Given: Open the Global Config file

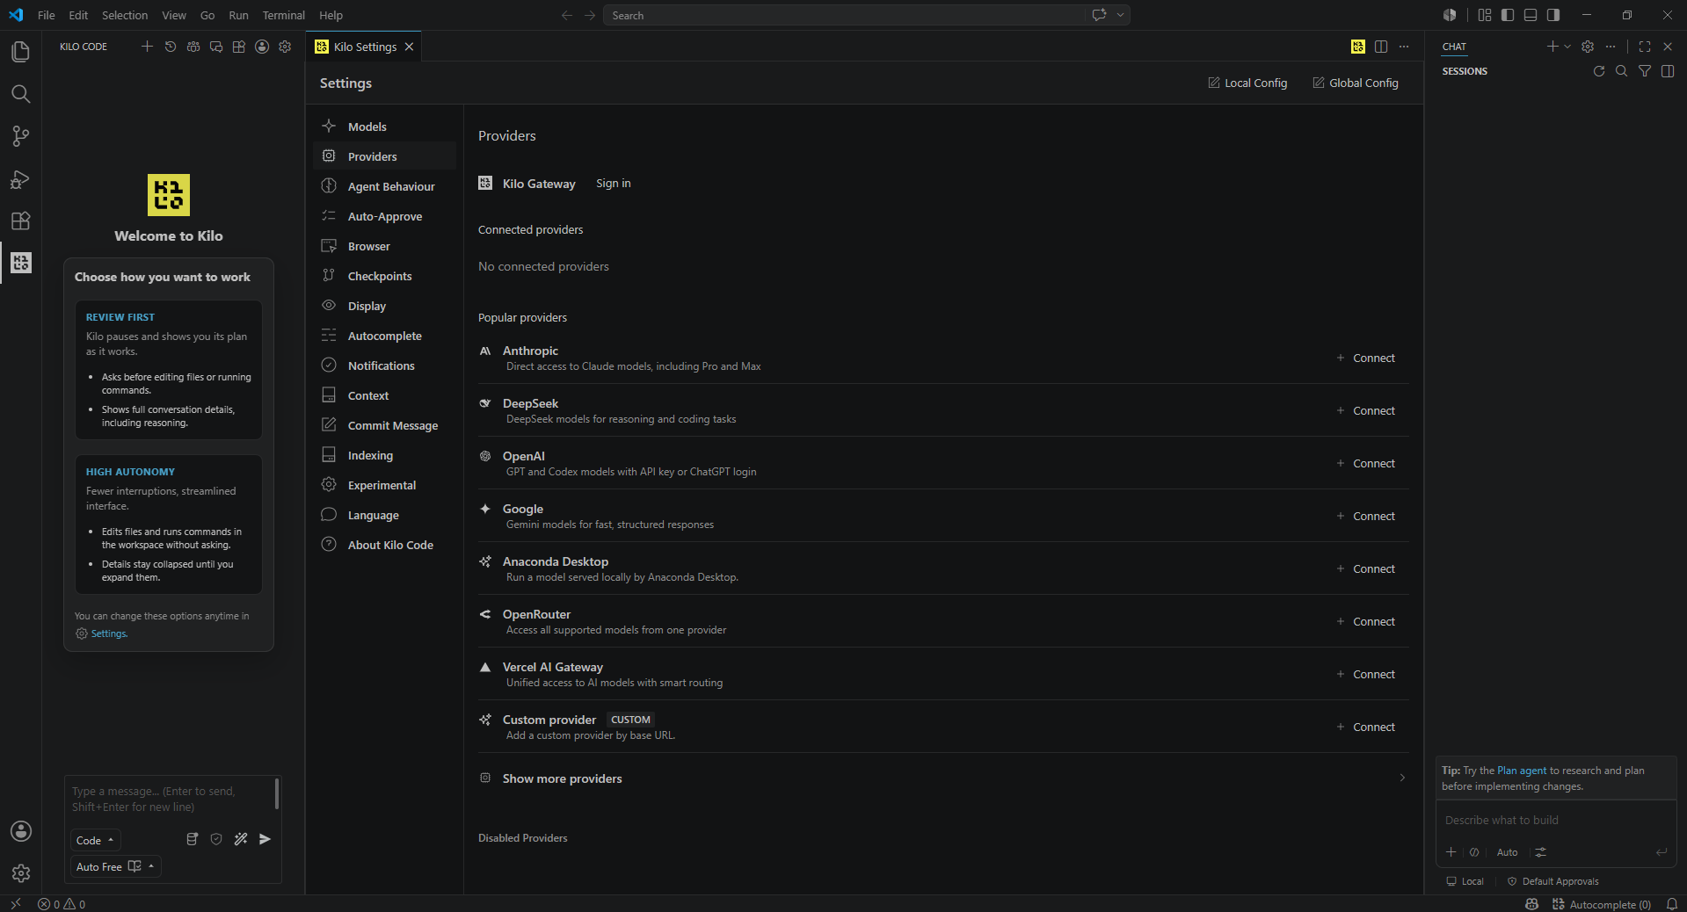Looking at the screenshot, I should pos(1355,83).
